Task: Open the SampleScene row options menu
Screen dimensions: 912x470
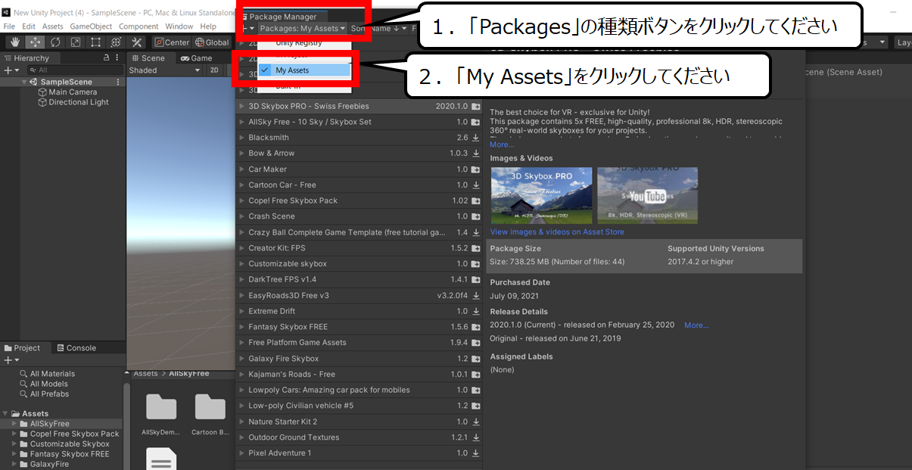Action: coord(118,82)
